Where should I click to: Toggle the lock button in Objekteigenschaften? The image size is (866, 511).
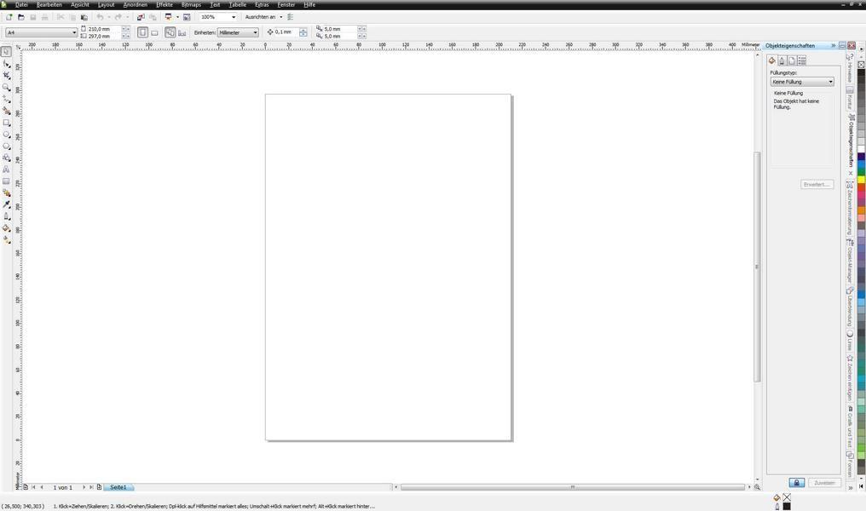pos(796,483)
